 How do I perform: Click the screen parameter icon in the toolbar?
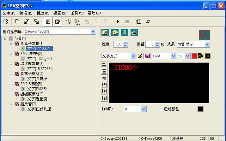[x=139, y=22]
